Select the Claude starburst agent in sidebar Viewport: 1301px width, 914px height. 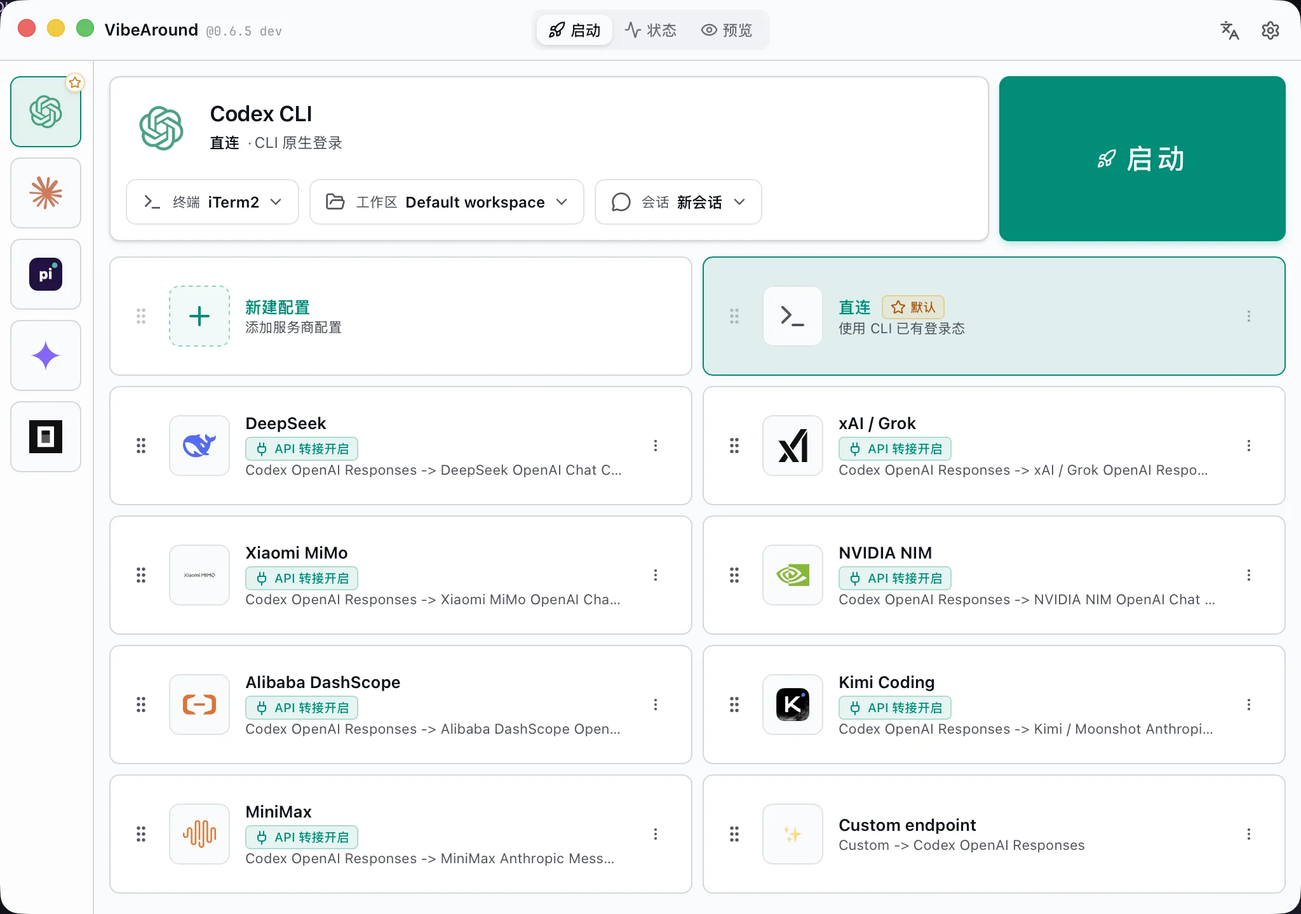pos(46,193)
